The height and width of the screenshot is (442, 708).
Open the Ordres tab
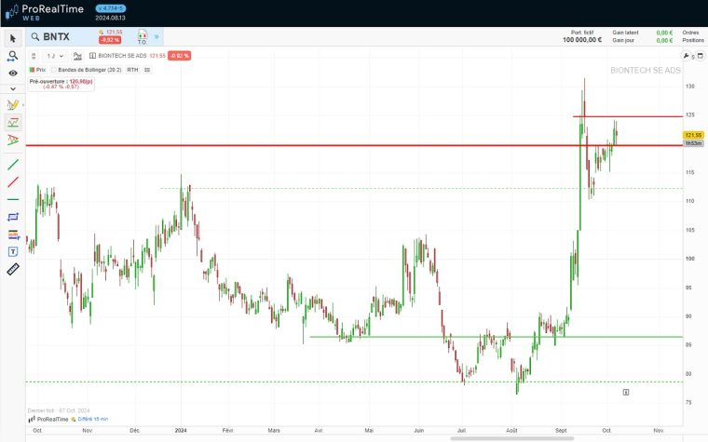pos(690,33)
